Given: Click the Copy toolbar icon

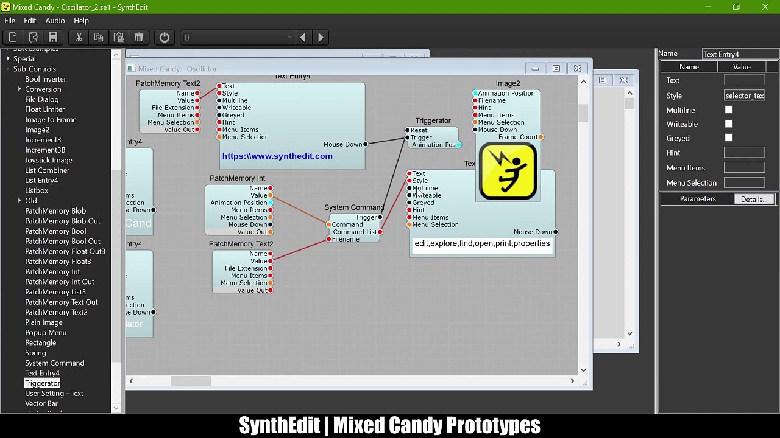Looking at the screenshot, I should point(99,38).
